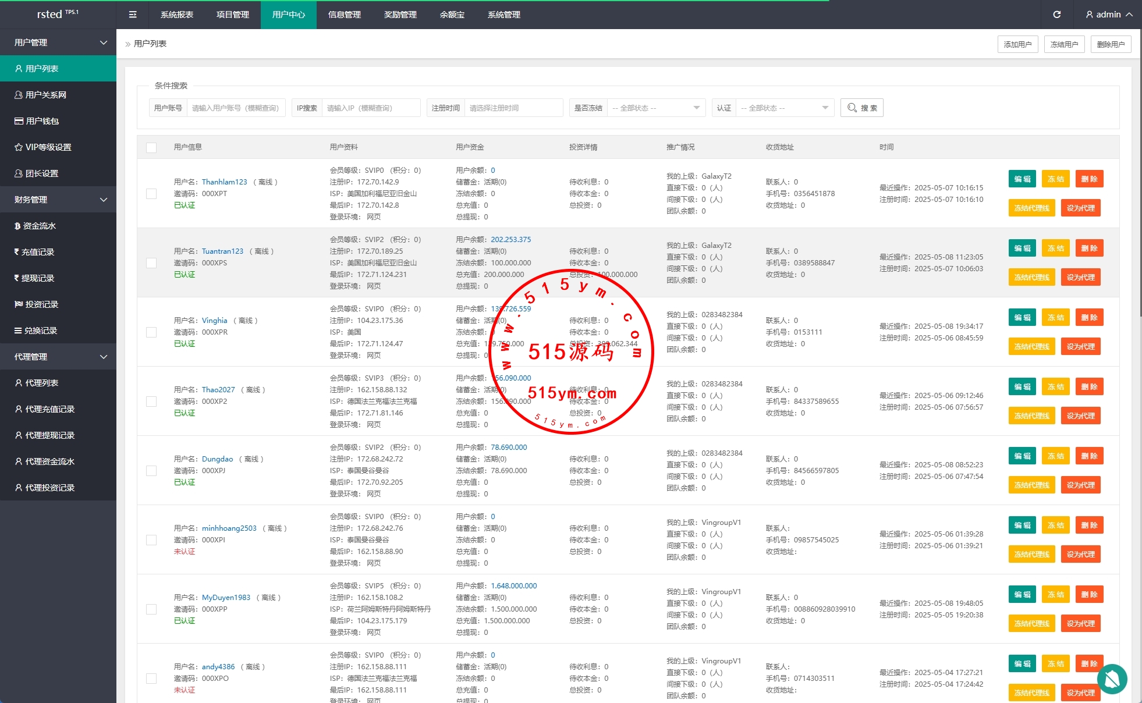Open 投资记录 flag icon item
1142x703 pixels.
pos(41,304)
